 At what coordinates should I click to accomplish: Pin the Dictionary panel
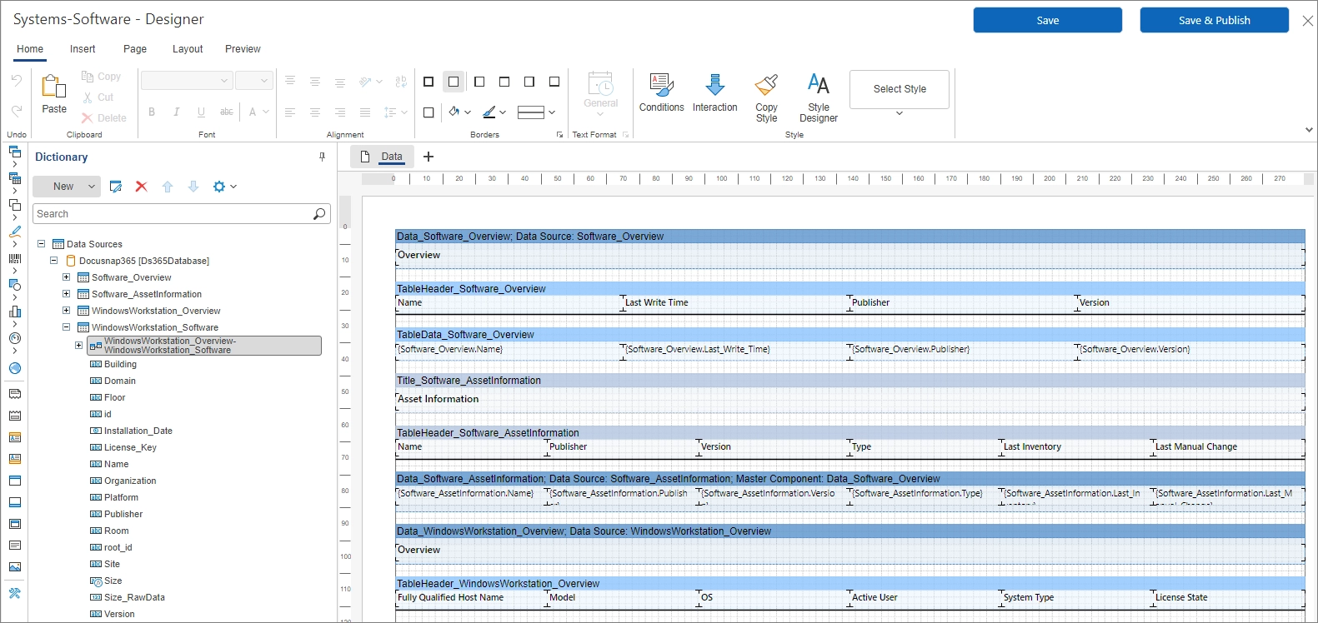[322, 157]
